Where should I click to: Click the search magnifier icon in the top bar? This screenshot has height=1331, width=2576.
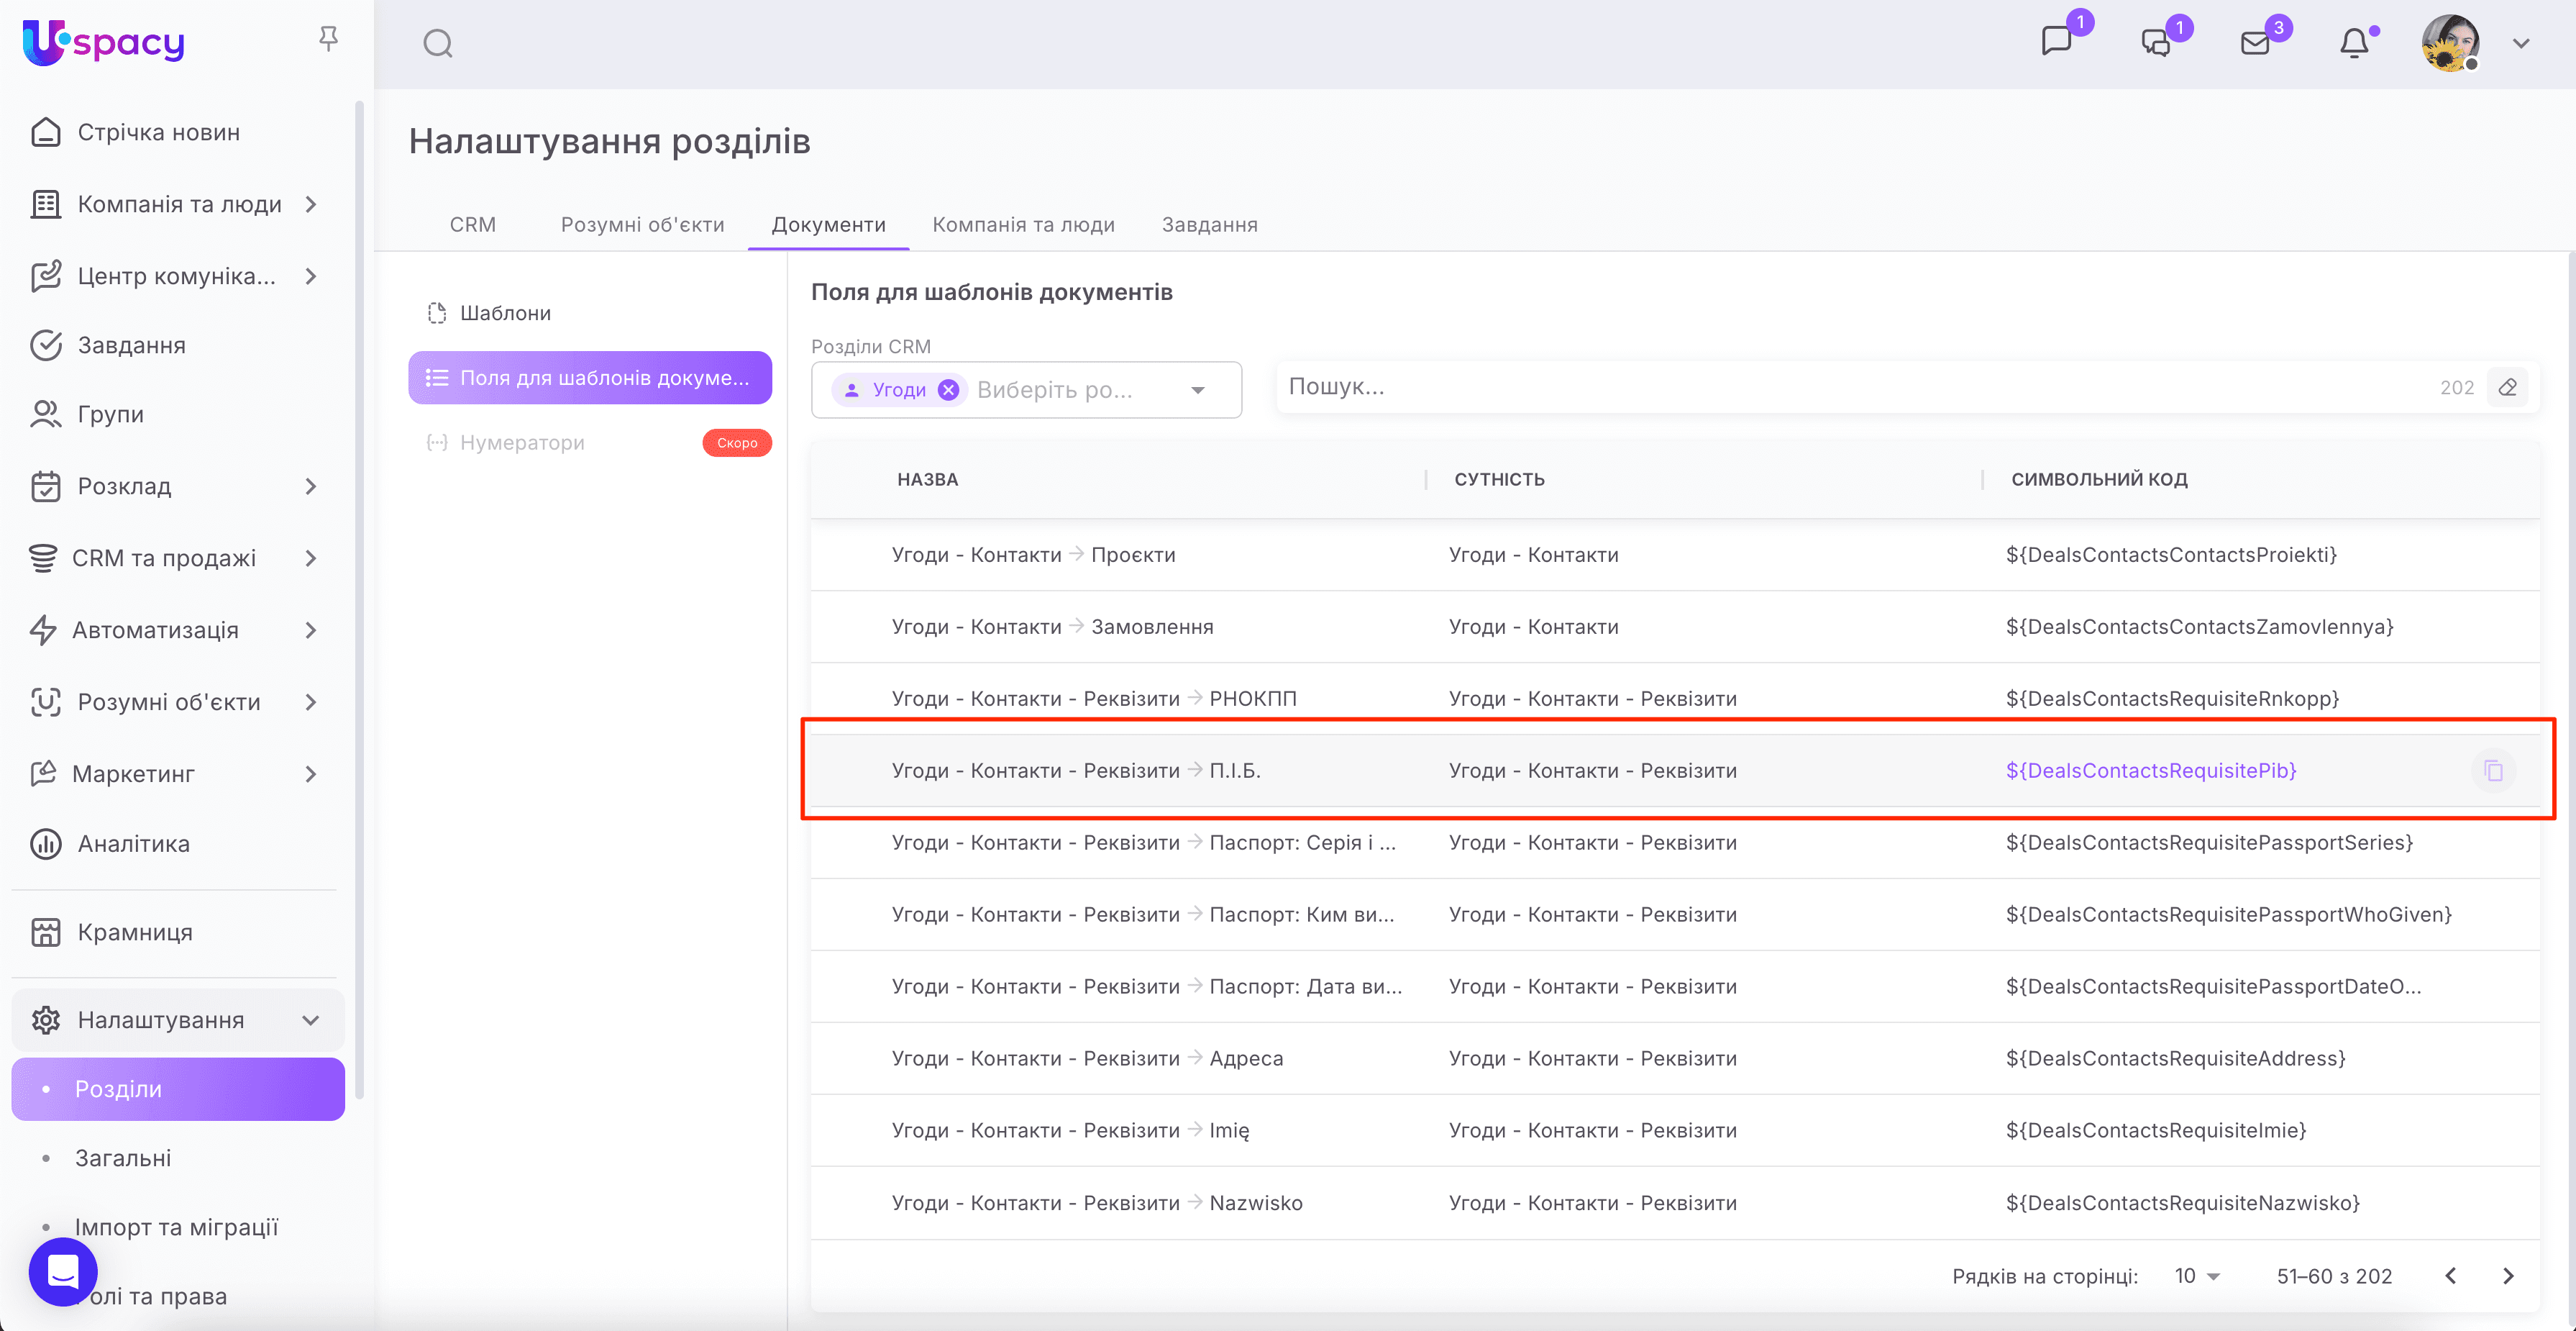pos(437,43)
